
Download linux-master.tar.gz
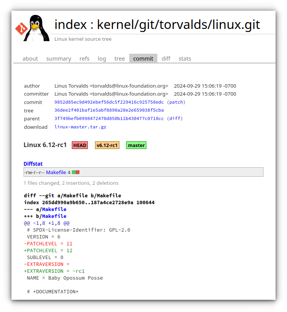point(80,127)
